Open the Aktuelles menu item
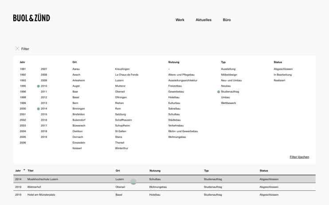 [204, 20]
